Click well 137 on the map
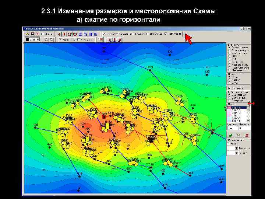The height and width of the screenshot is (199, 265). (170, 55)
